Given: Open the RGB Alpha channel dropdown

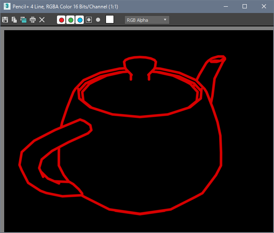Looking at the screenshot, I should [147, 20].
